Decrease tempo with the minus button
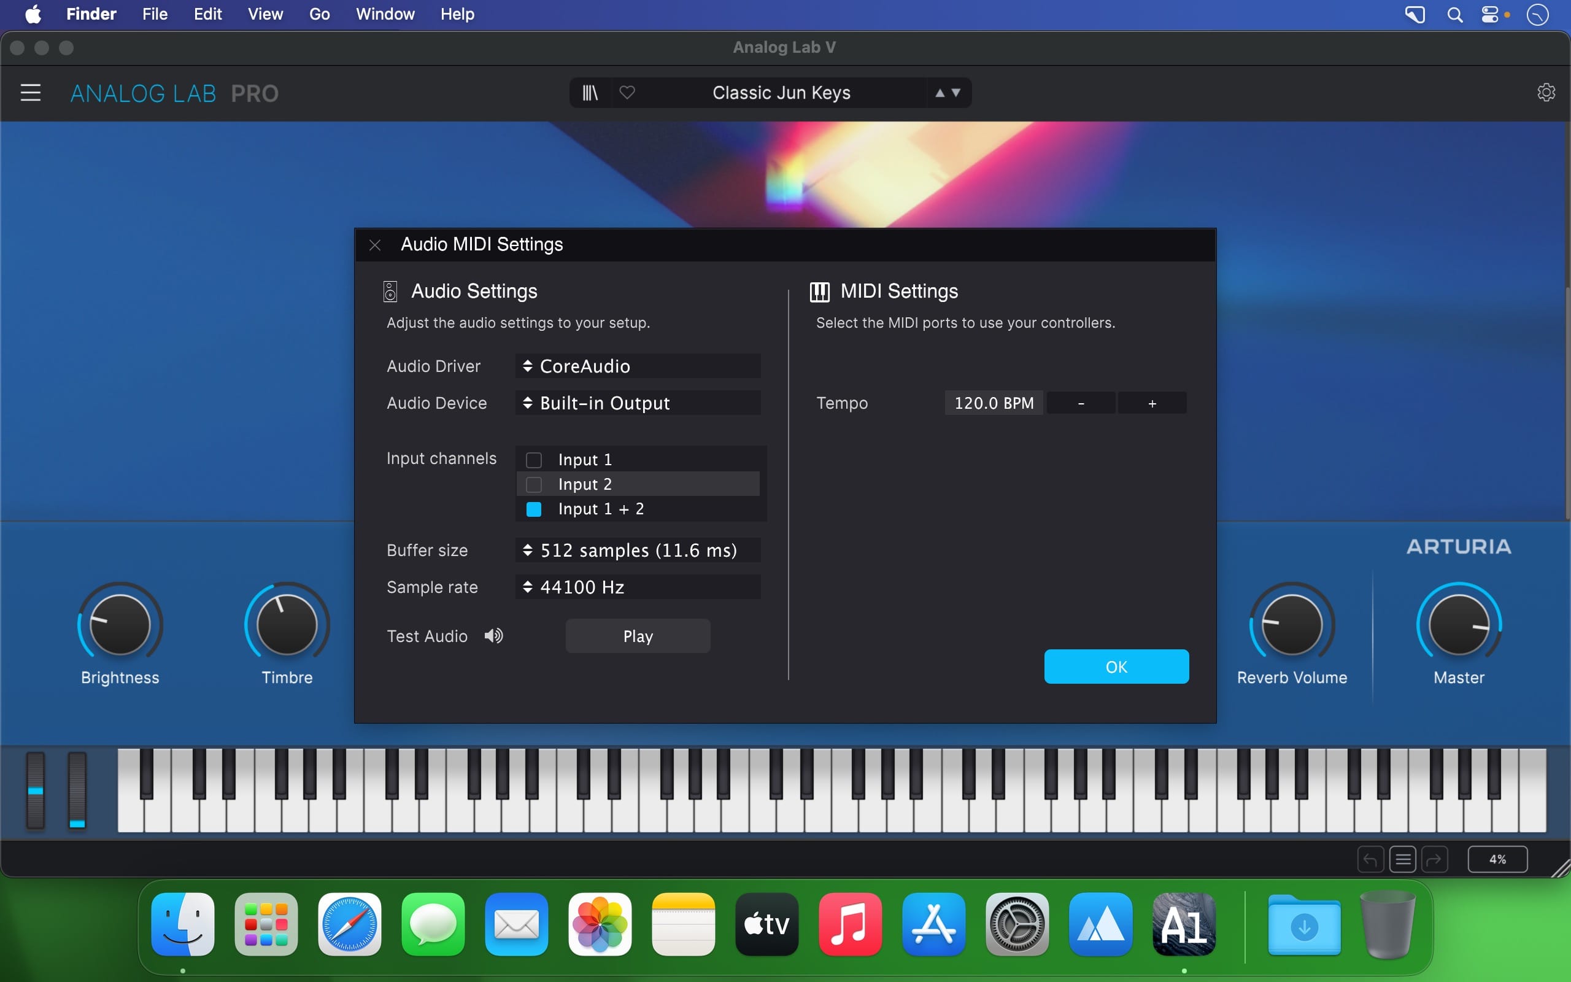1571x982 pixels. tap(1081, 403)
